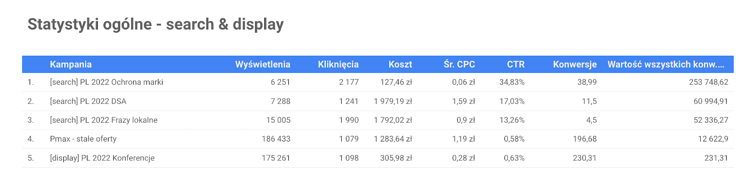Sort by Kampania column header
The height and width of the screenshot is (171, 739).
point(71,65)
